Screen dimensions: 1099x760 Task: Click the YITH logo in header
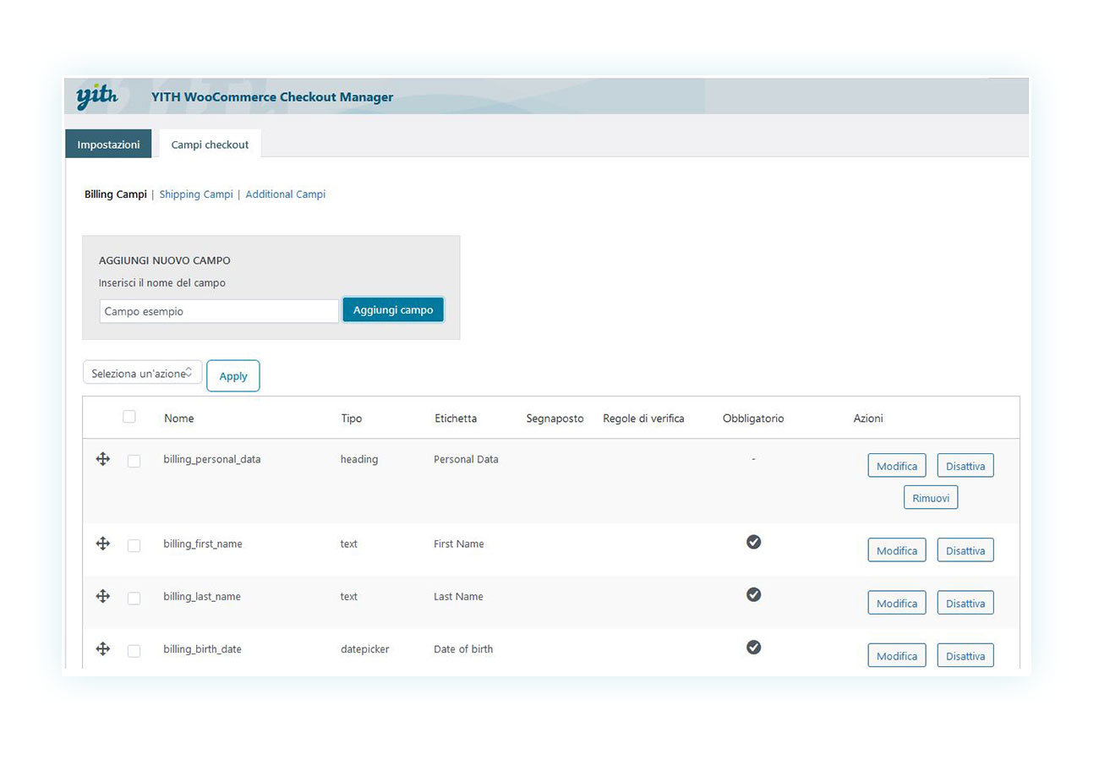tap(97, 97)
